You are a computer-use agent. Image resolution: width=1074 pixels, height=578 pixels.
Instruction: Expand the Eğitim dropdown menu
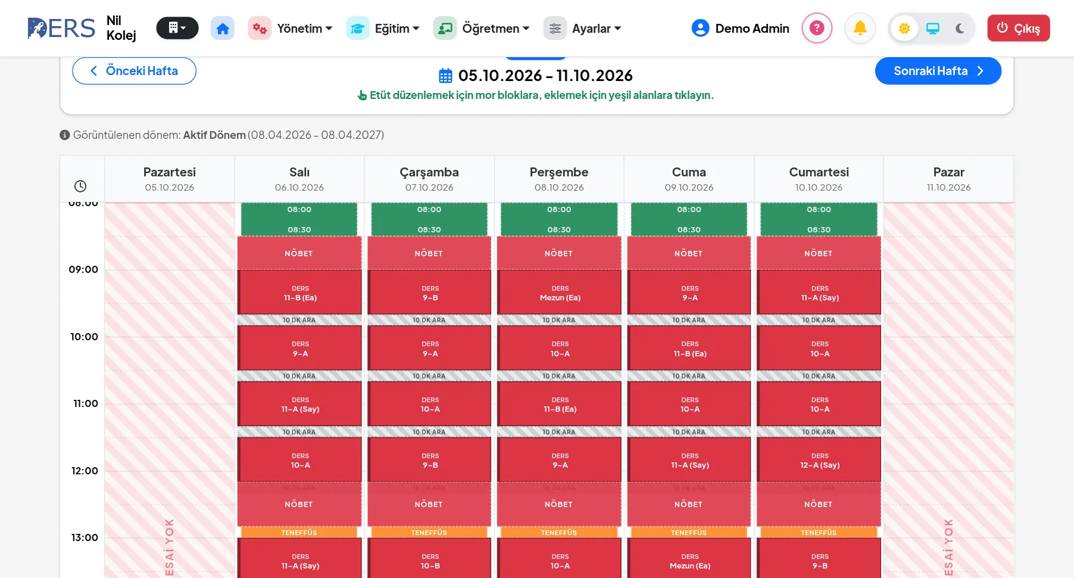pos(383,28)
